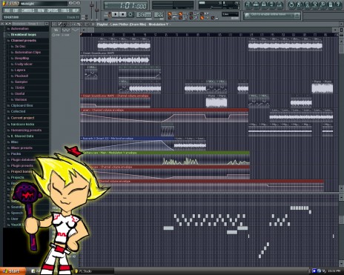Image resolution: width=344 pixels, height=275 pixels.
Task: Open the HELP menu
Action: pyautogui.click(x=76, y=10)
